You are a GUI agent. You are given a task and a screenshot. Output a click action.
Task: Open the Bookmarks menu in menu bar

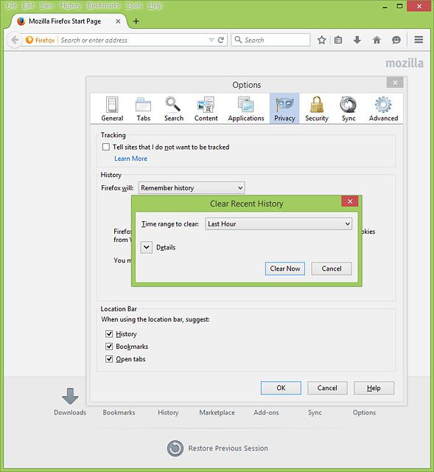point(104,5)
